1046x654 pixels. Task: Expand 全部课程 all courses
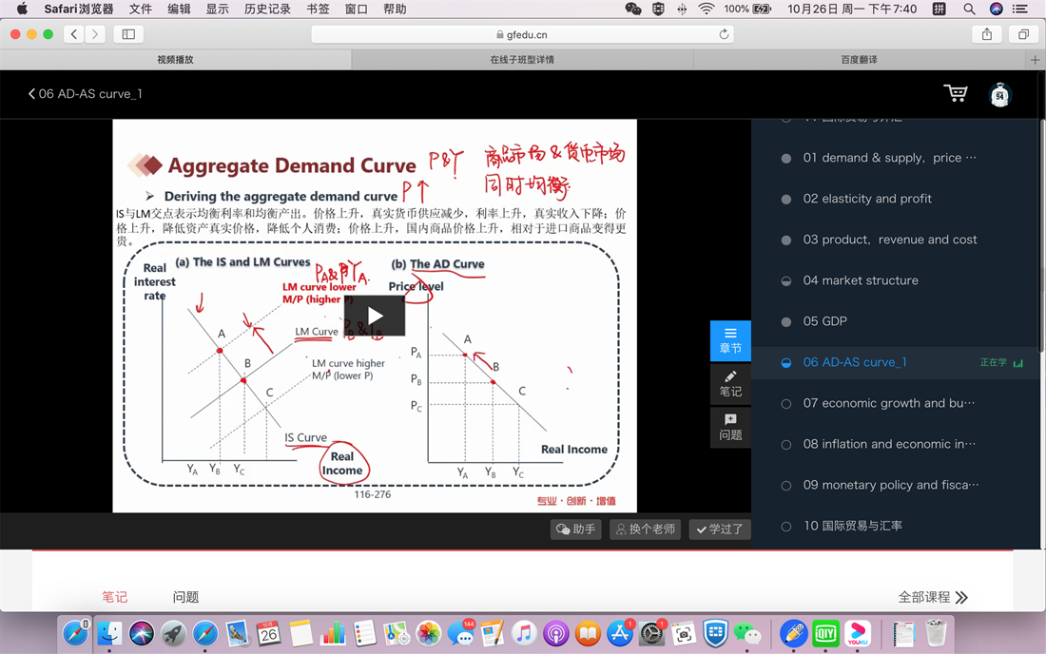(933, 597)
